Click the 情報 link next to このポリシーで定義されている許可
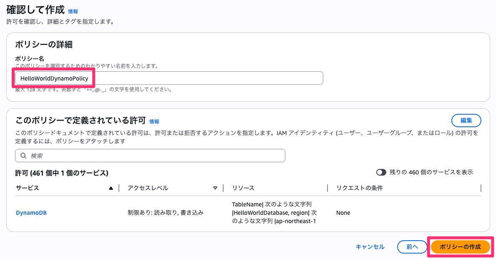This screenshot has height=259, width=496. (x=154, y=121)
